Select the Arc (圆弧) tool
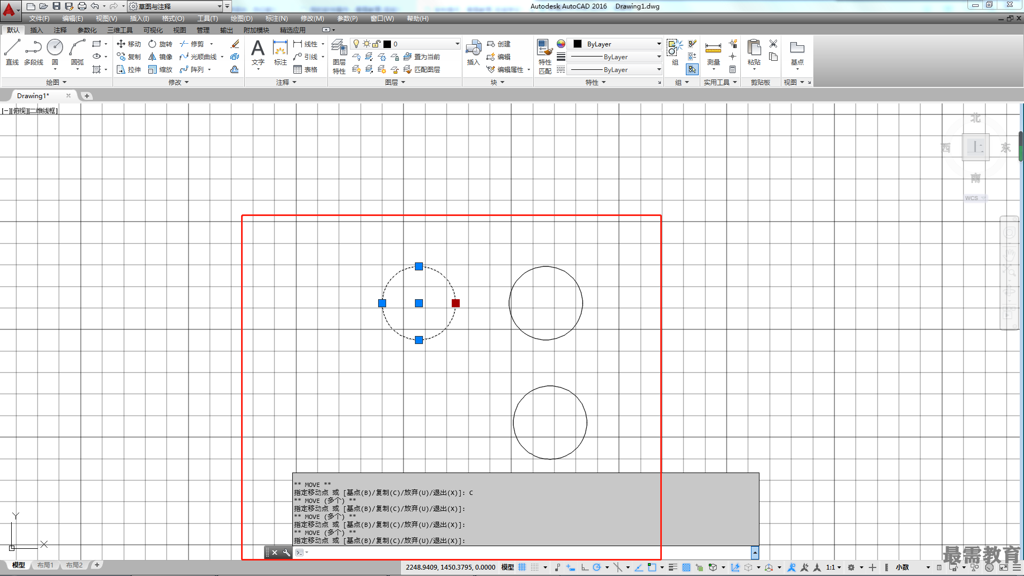The width and height of the screenshot is (1024, 576). 77,52
